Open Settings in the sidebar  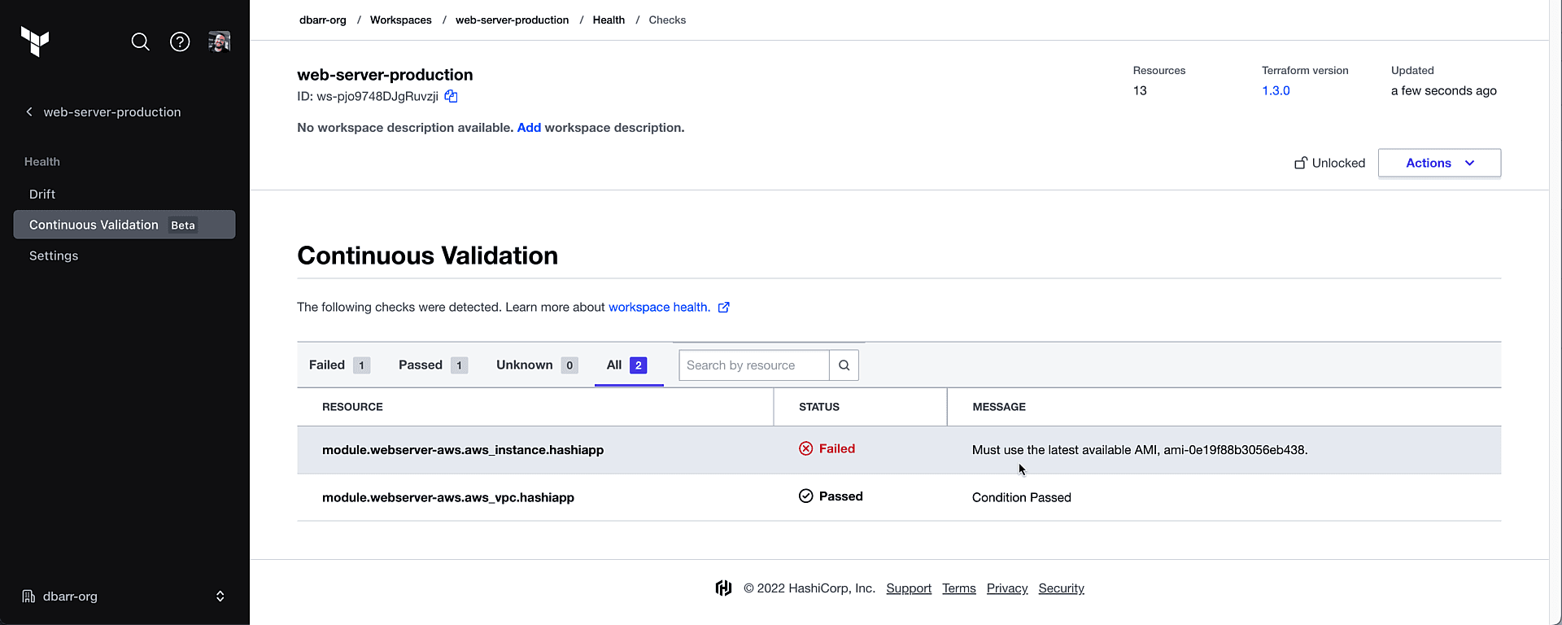54,256
